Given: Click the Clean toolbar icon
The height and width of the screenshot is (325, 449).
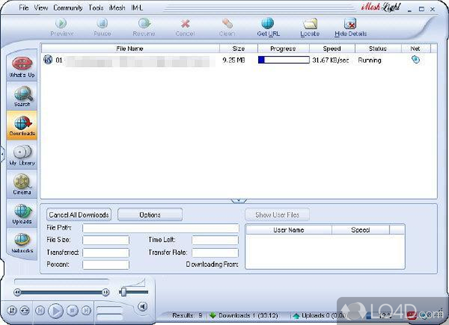Looking at the screenshot, I should click(x=227, y=24).
